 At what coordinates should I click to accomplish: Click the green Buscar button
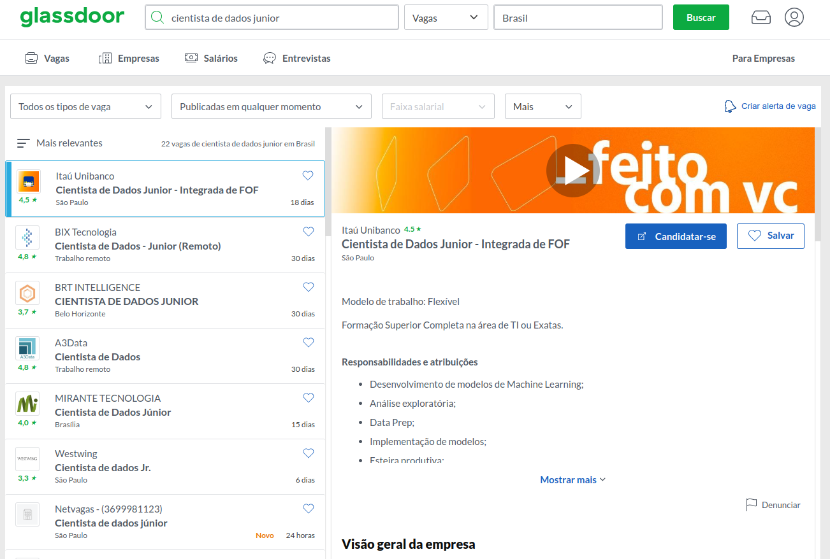click(701, 18)
